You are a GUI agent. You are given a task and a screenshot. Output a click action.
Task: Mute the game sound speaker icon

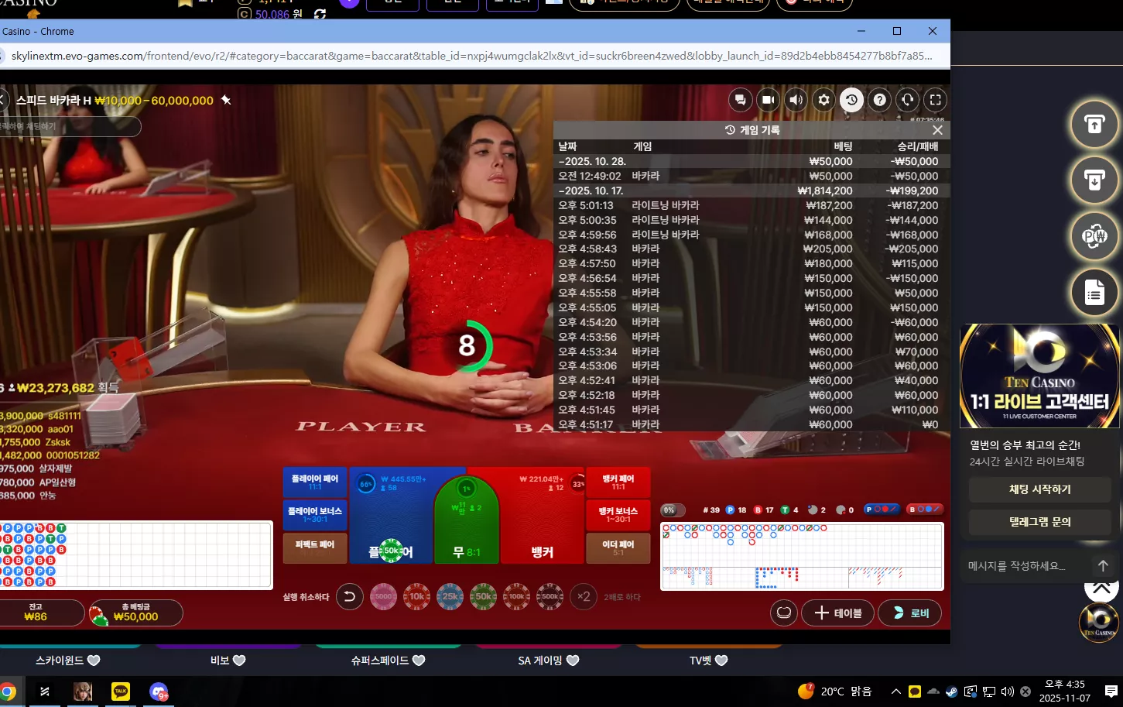pyautogui.click(x=796, y=100)
